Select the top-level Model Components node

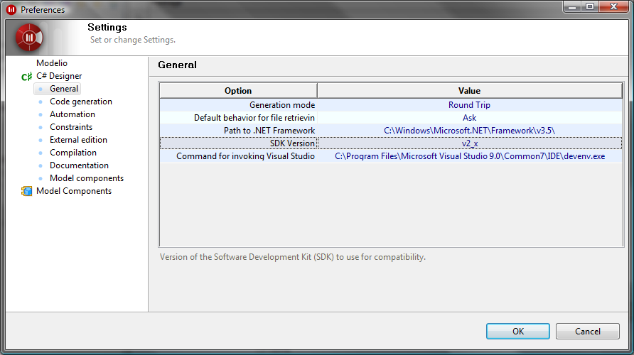click(x=74, y=191)
